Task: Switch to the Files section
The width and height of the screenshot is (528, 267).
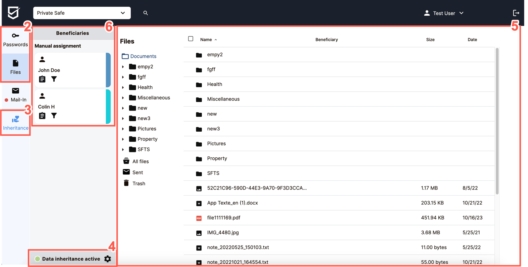Action: click(16, 67)
